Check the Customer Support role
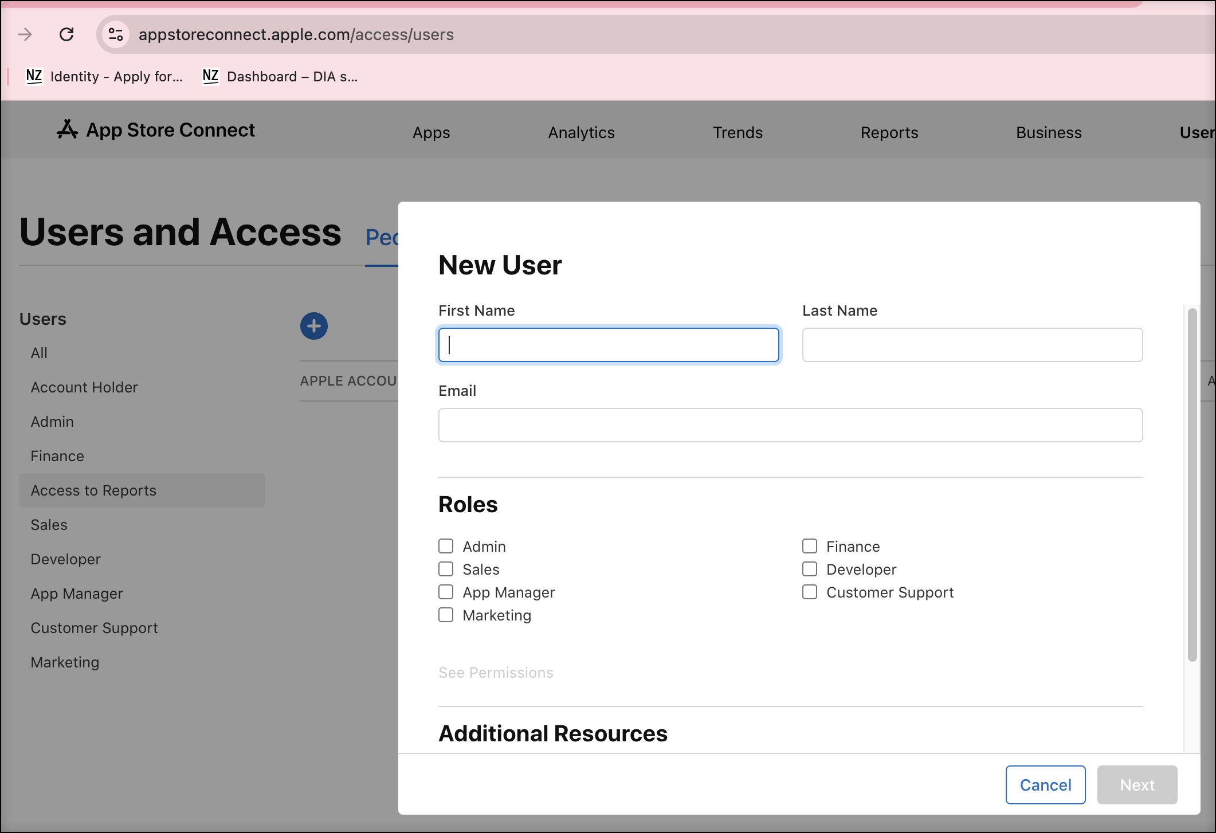This screenshot has width=1216, height=833. click(x=810, y=592)
